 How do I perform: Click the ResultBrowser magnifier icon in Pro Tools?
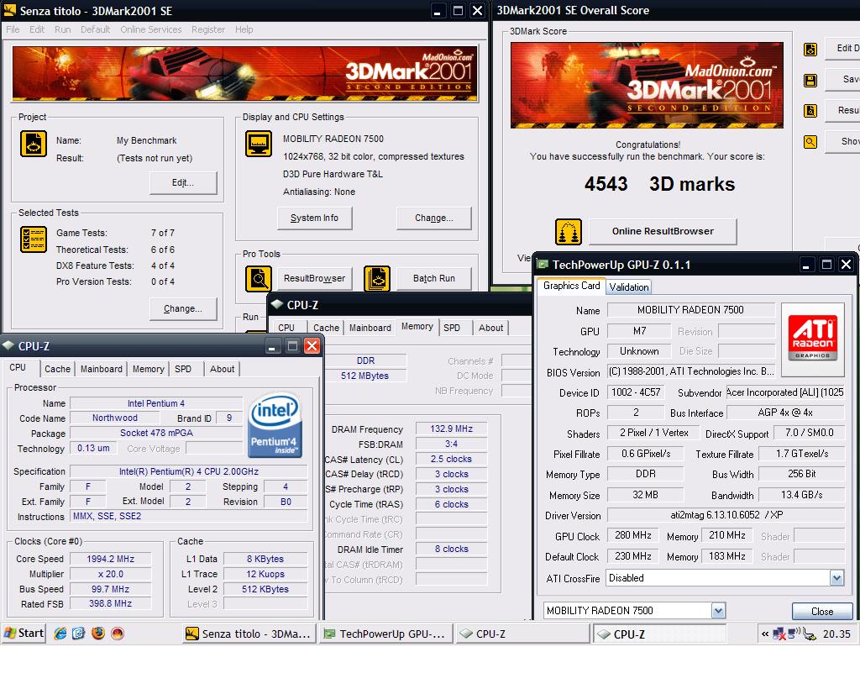click(259, 279)
